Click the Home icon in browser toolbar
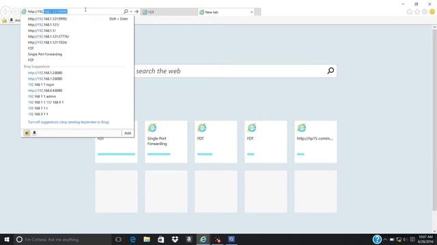The image size is (437, 245). [410, 12]
